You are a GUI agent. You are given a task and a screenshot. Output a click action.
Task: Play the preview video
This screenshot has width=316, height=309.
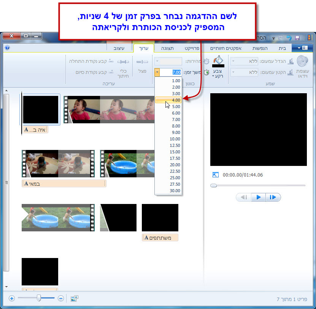[x=258, y=197]
